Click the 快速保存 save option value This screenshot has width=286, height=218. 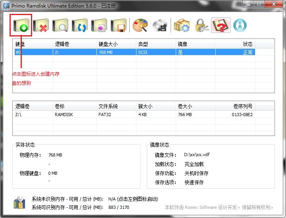(x=194, y=182)
